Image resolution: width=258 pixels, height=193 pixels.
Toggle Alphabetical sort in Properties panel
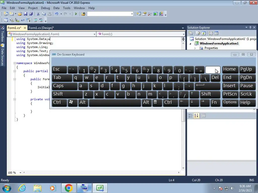196,116
